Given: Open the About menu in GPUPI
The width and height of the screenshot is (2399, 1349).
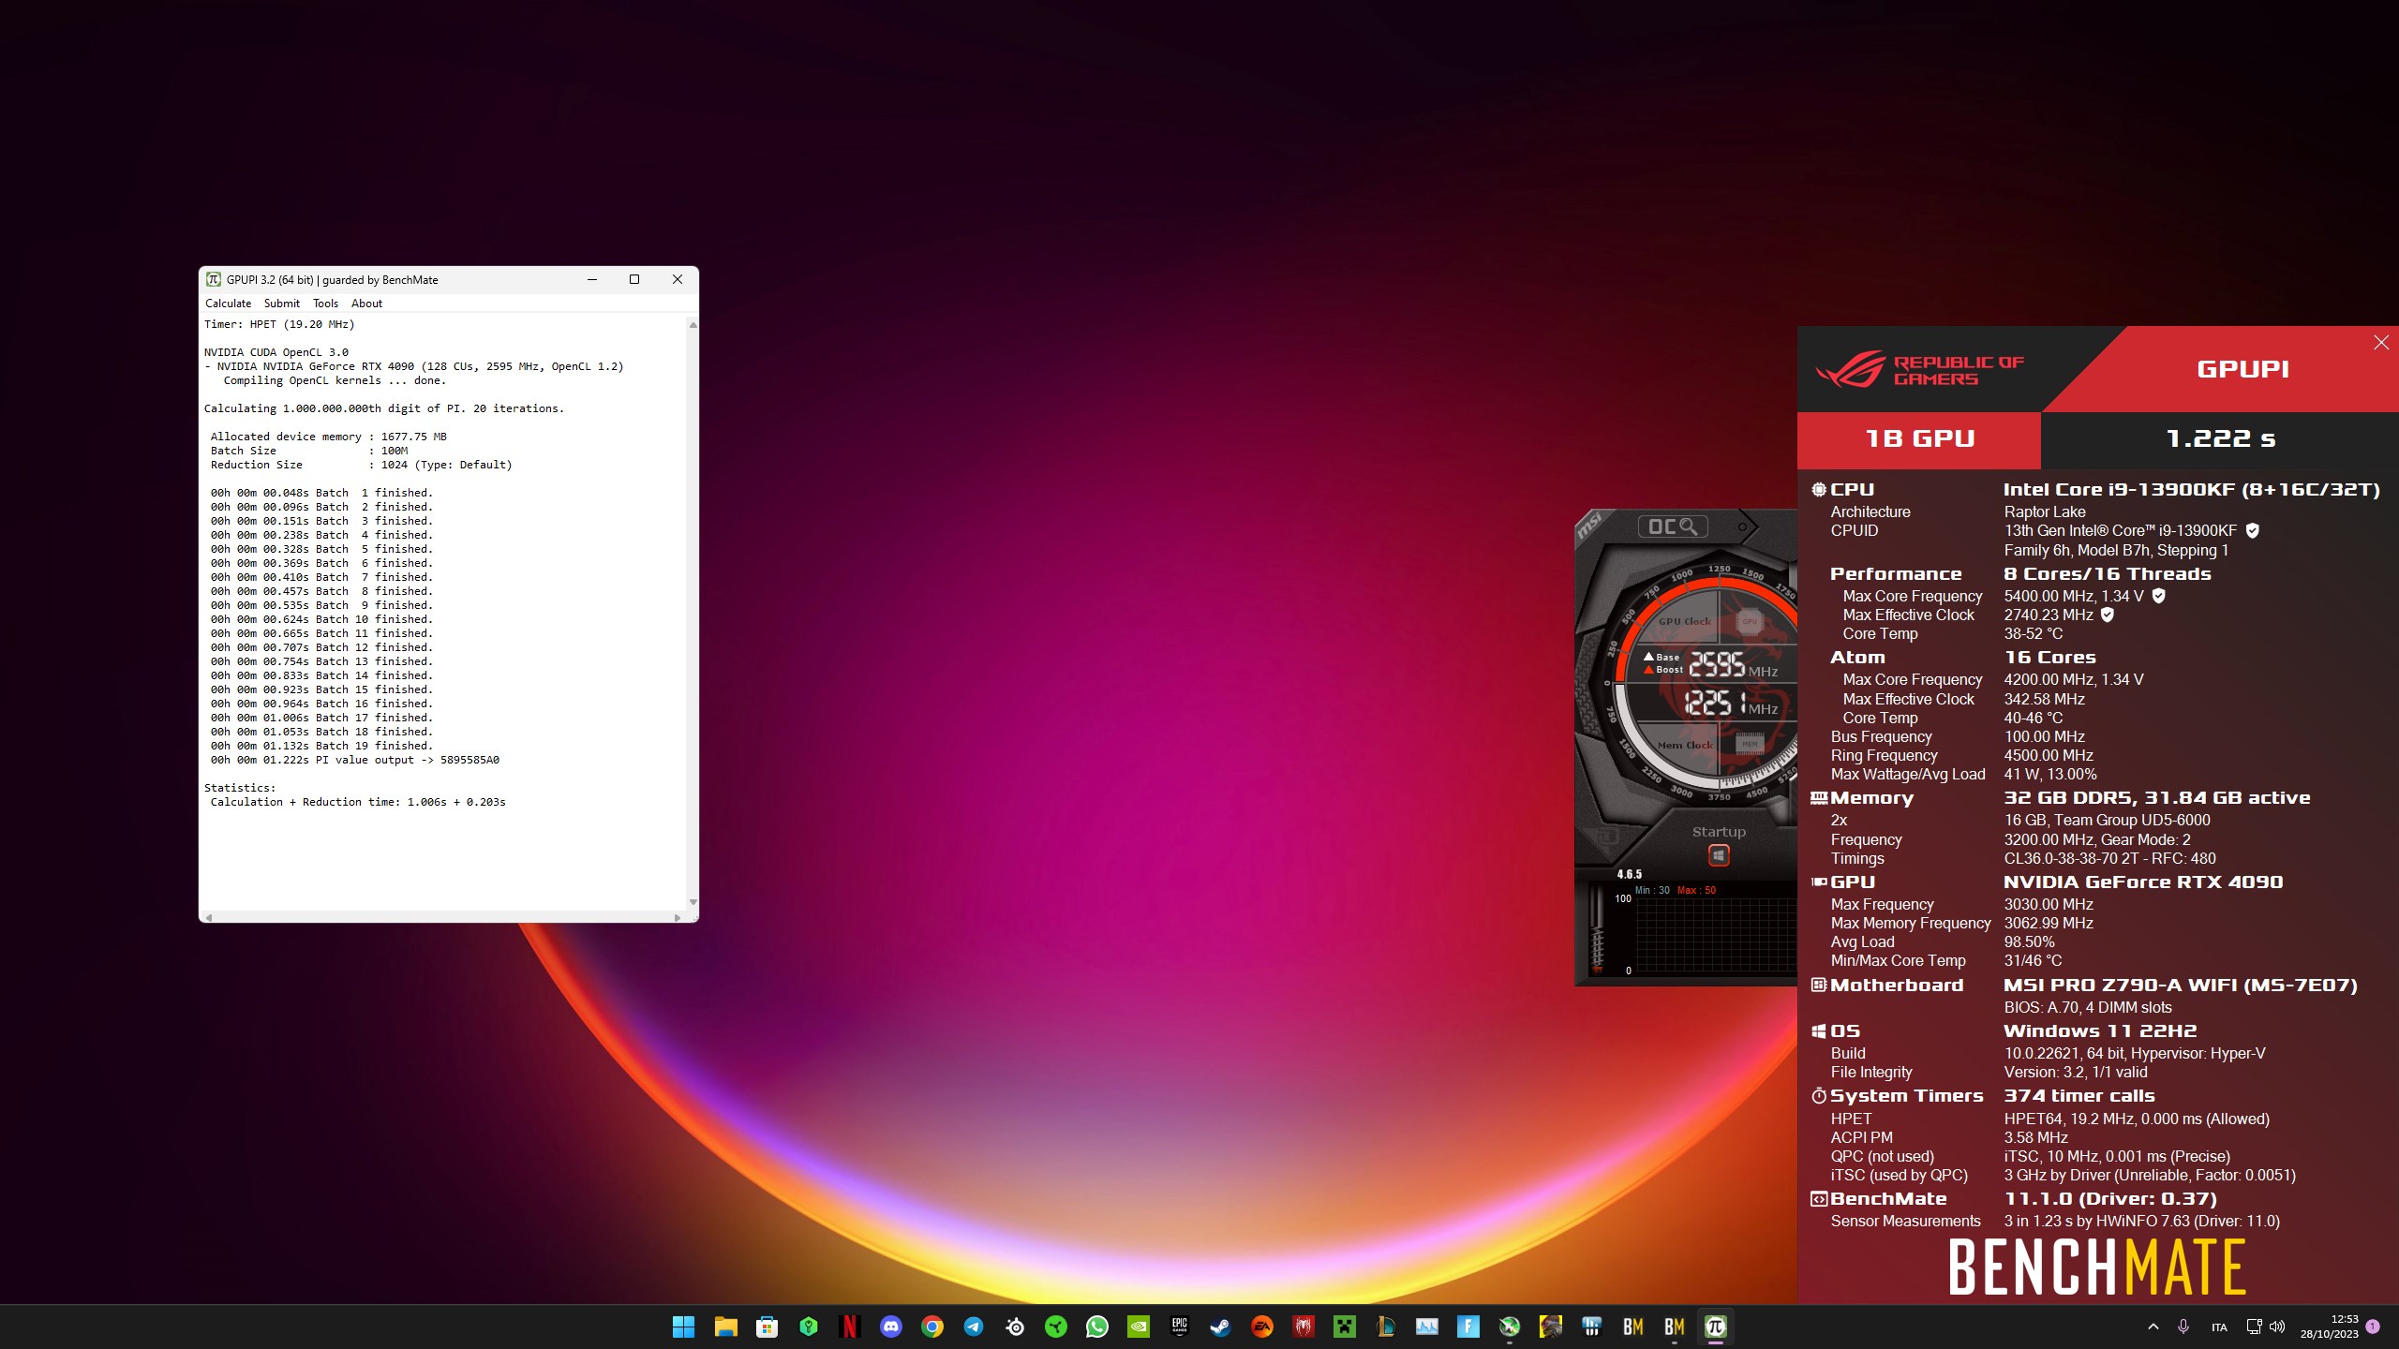Looking at the screenshot, I should click(366, 304).
